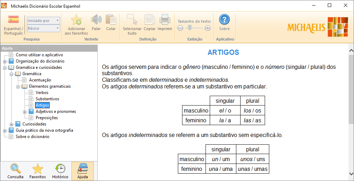Select the Artigos topic

(42, 105)
